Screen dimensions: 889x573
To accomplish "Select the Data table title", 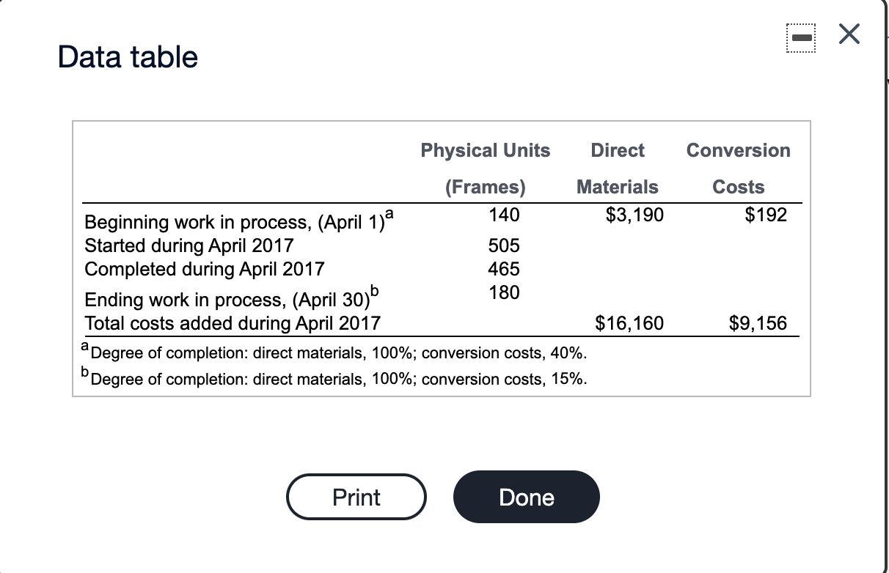I will tap(128, 56).
